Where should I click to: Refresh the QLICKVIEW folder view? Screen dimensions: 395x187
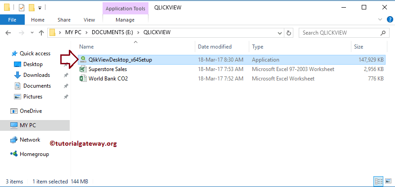click(289, 33)
